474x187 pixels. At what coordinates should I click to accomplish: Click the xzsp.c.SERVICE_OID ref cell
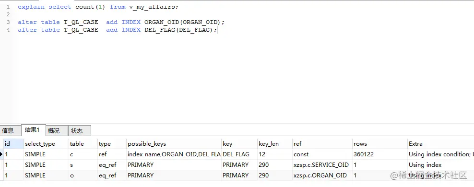tap(322, 165)
